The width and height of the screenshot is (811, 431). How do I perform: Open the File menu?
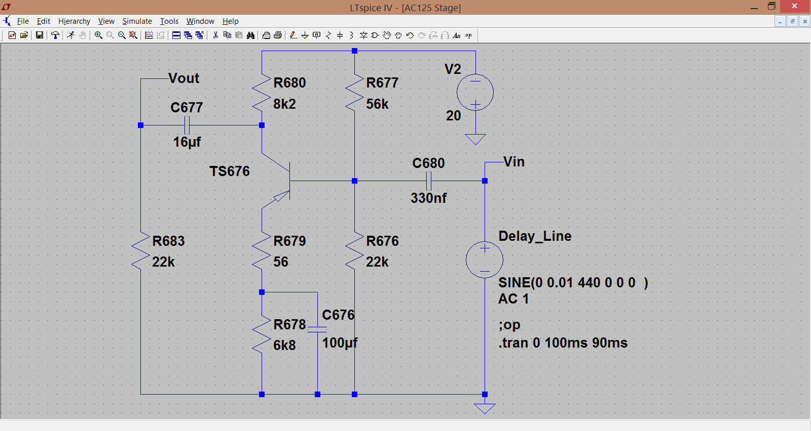click(23, 21)
